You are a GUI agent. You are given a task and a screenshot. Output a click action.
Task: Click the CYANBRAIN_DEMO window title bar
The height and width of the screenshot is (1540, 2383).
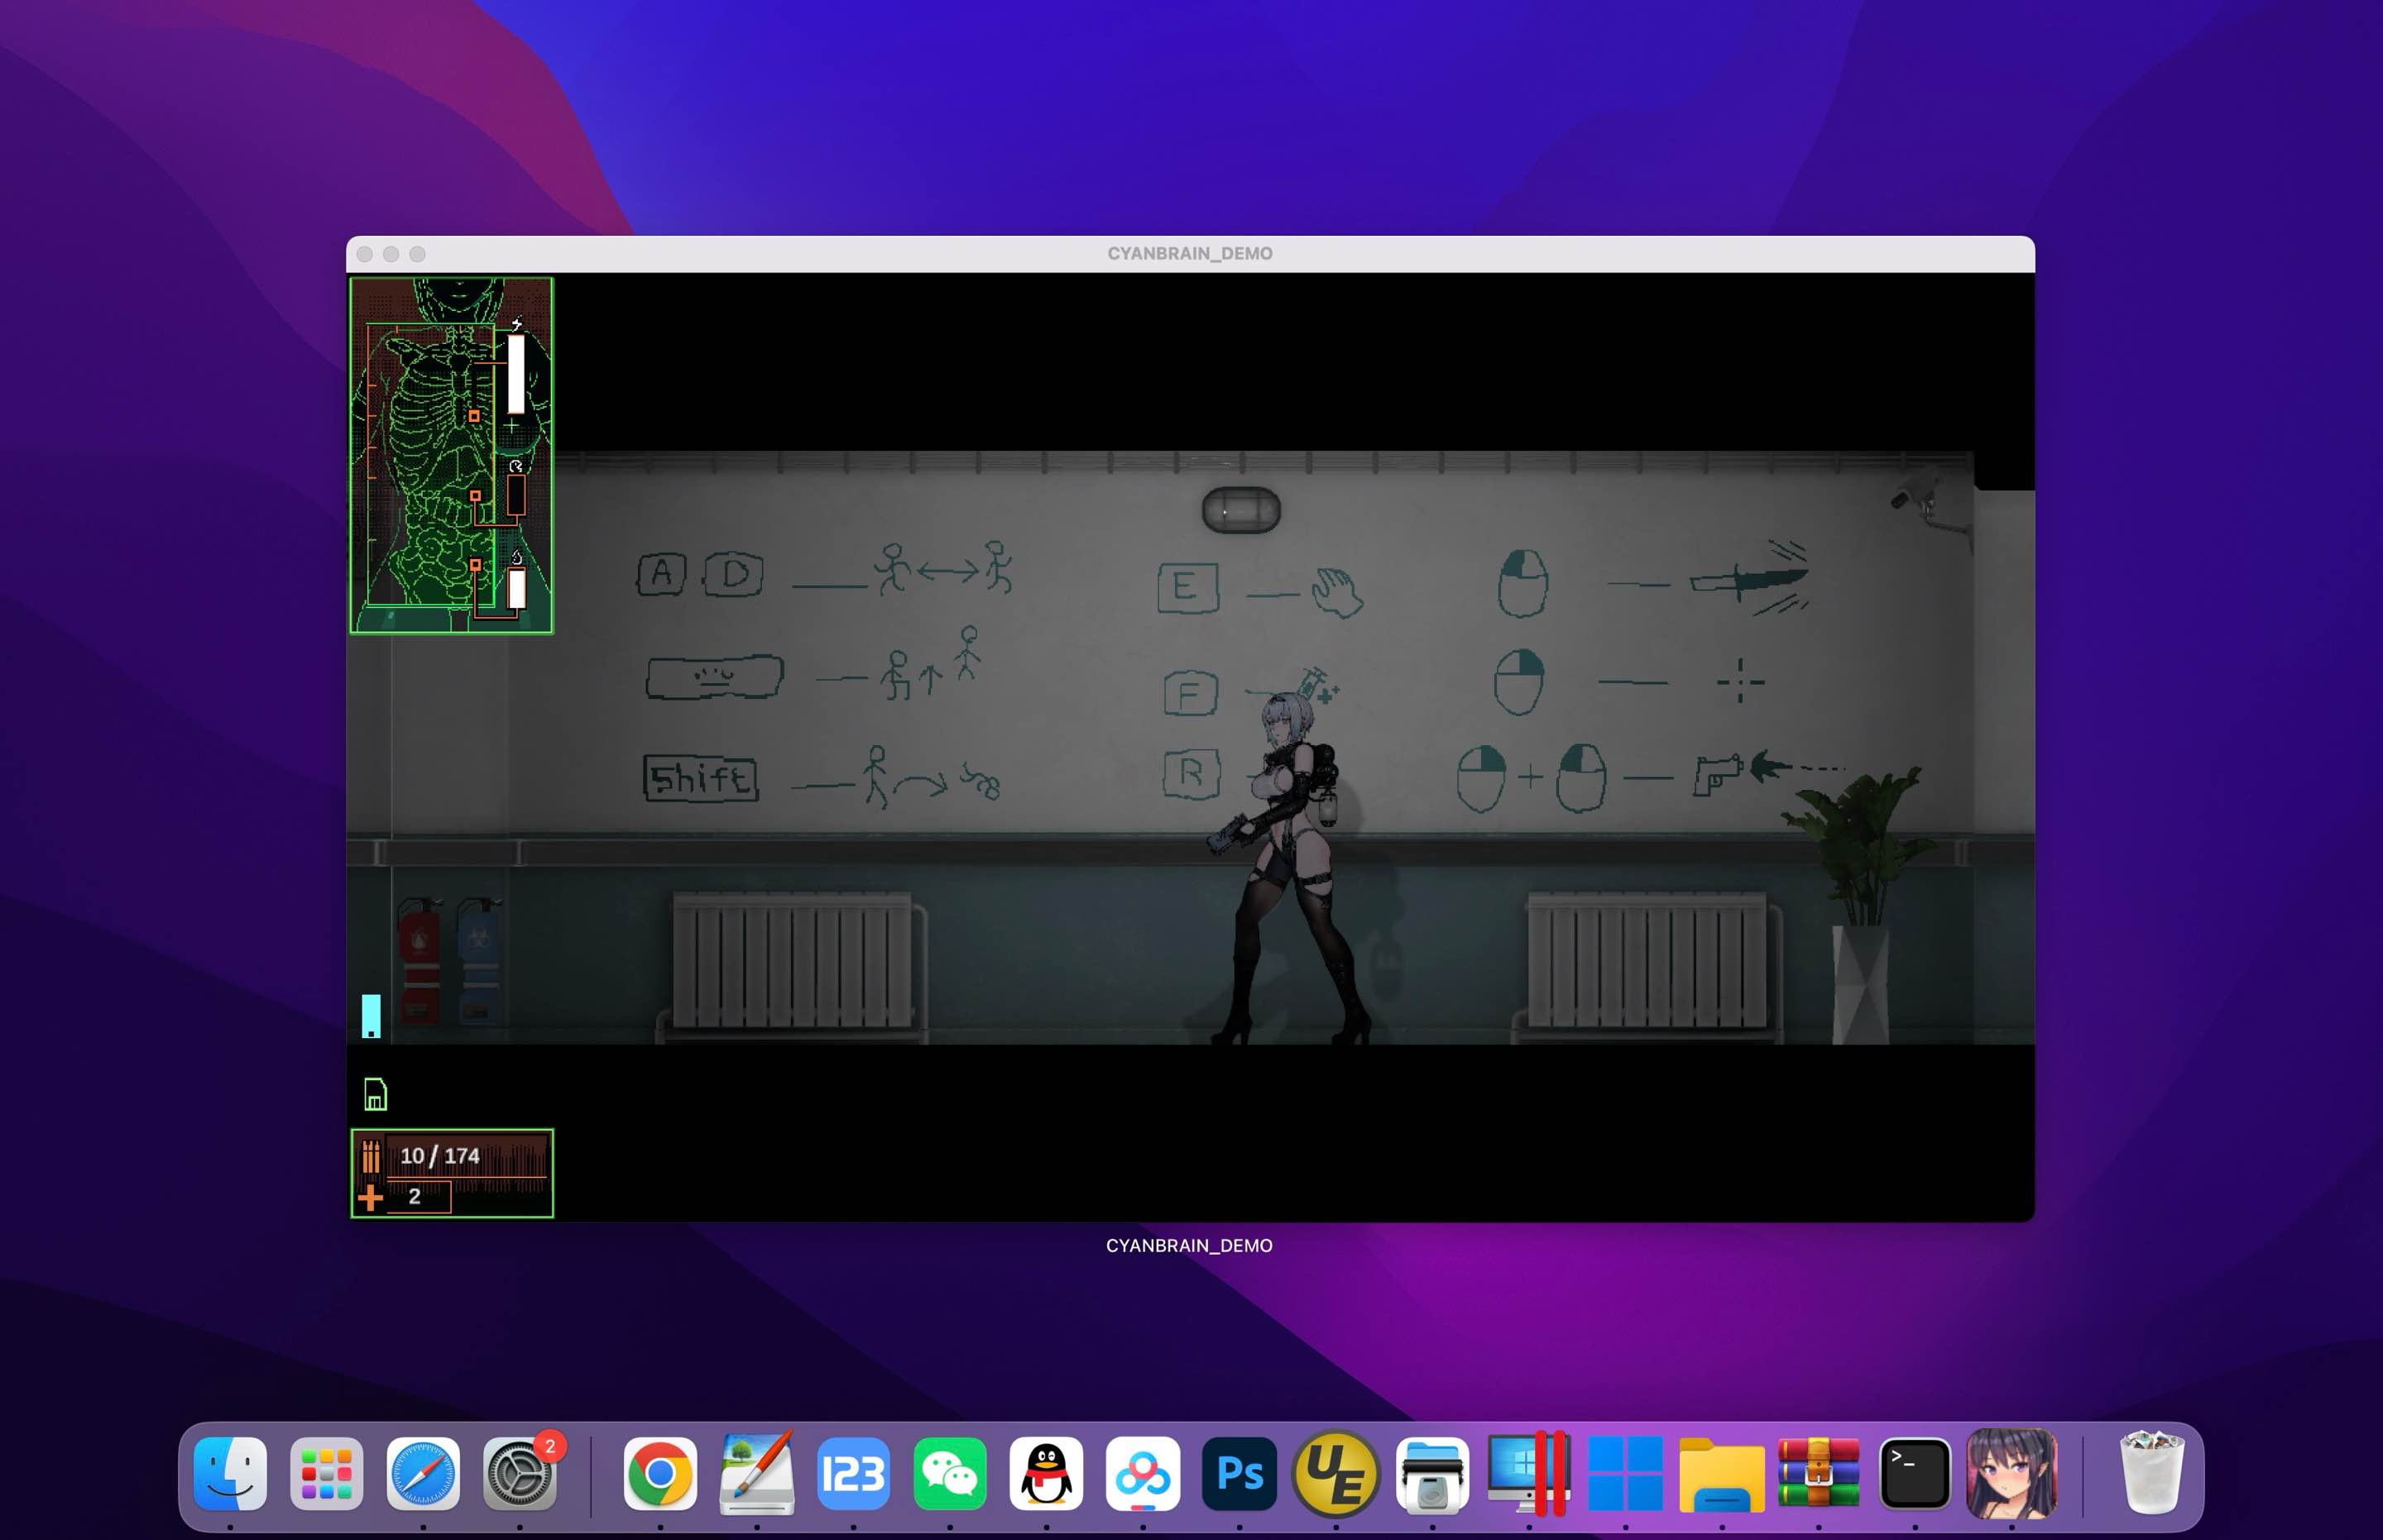click(1190, 254)
